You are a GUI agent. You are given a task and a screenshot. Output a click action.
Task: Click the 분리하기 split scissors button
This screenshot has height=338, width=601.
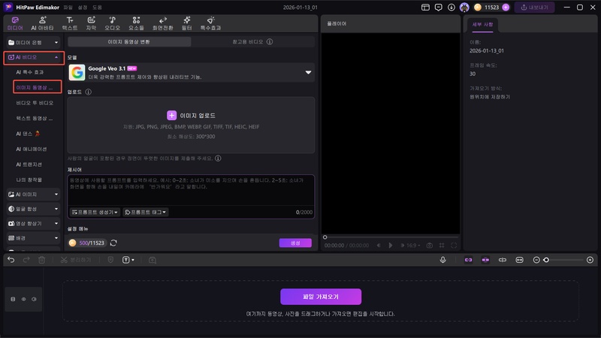pos(76,260)
